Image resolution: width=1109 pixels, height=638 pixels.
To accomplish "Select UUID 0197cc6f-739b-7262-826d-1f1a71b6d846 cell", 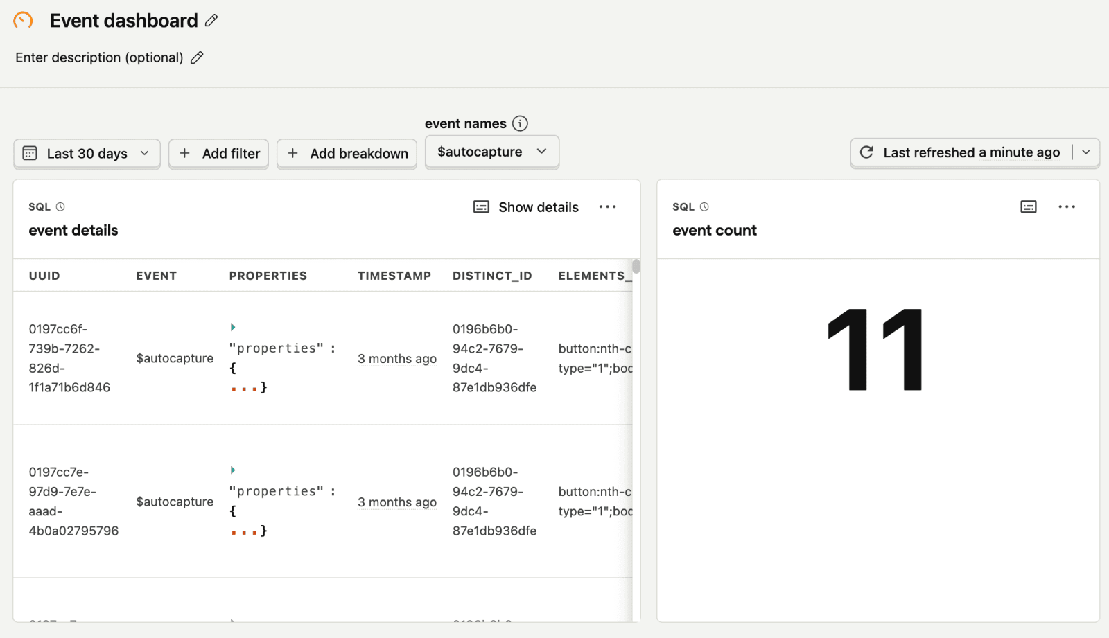I will pyautogui.click(x=69, y=358).
